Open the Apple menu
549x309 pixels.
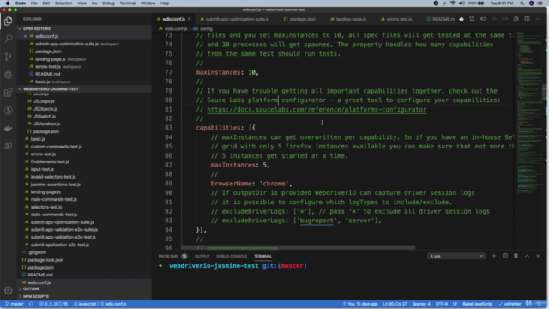tap(8, 3)
